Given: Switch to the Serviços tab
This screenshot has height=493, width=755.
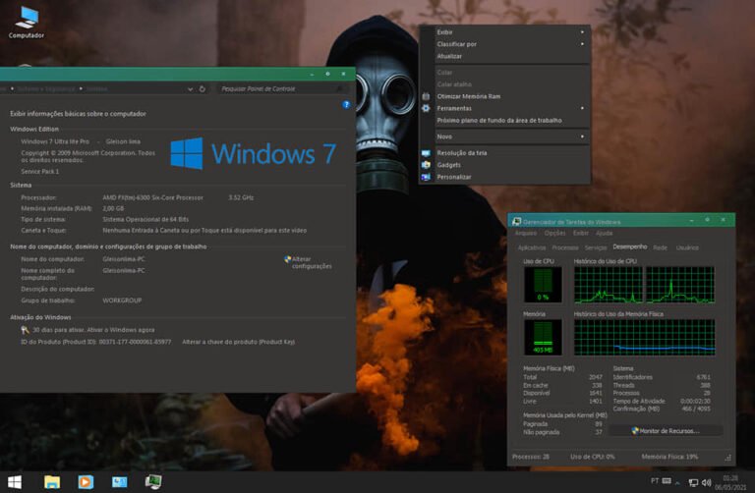Looking at the screenshot, I should click(596, 247).
